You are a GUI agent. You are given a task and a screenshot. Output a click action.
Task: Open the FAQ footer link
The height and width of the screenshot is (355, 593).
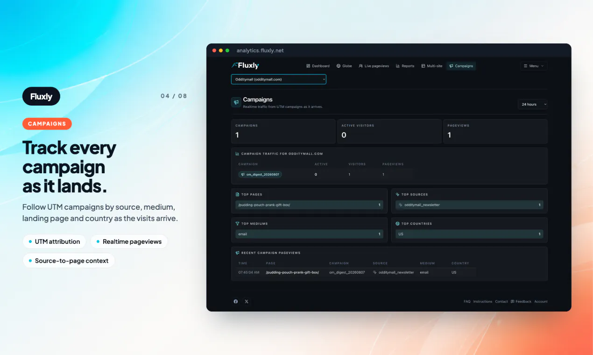(467, 302)
